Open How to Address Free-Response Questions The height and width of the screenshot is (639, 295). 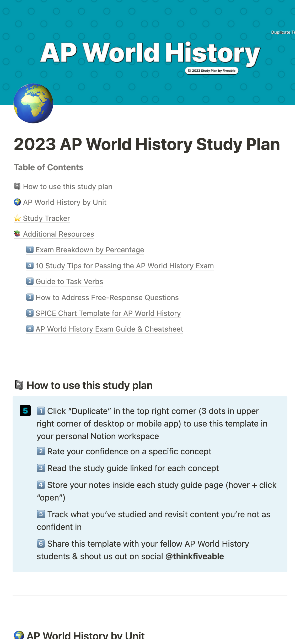tap(107, 297)
